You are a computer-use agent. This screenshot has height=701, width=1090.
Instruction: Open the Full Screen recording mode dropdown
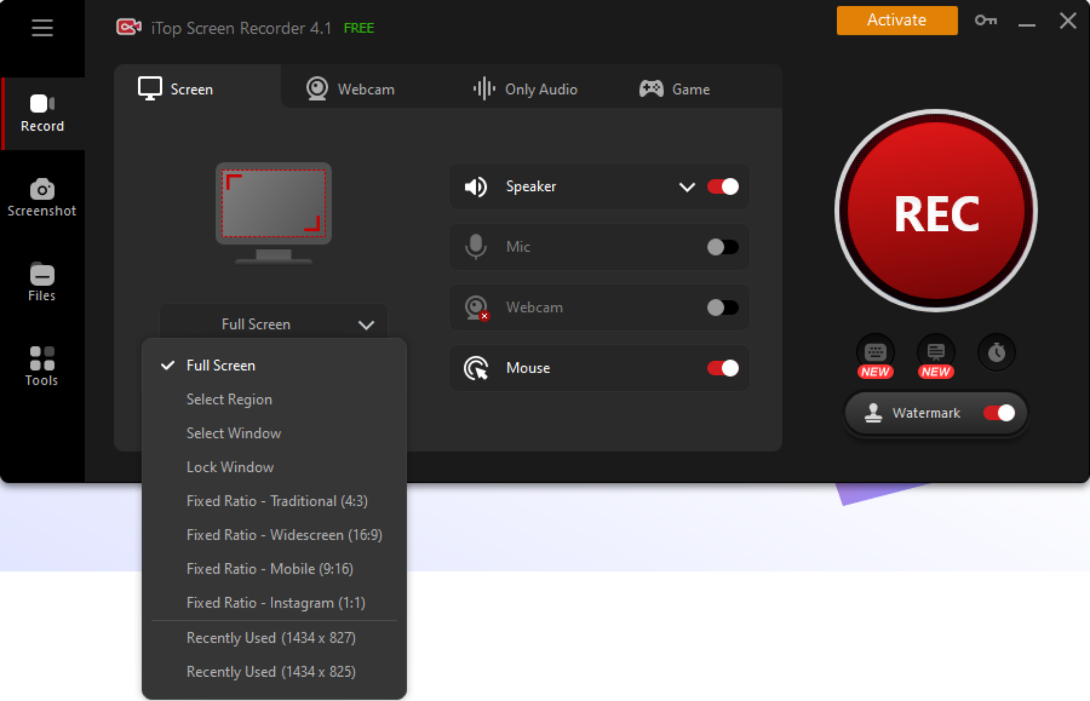pyautogui.click(x=273, y=324)
